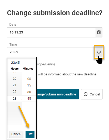The width and height of the screenshot is (109, 140).
Task: Choose 00 in Minutes column
Action: tap(29, 79)
